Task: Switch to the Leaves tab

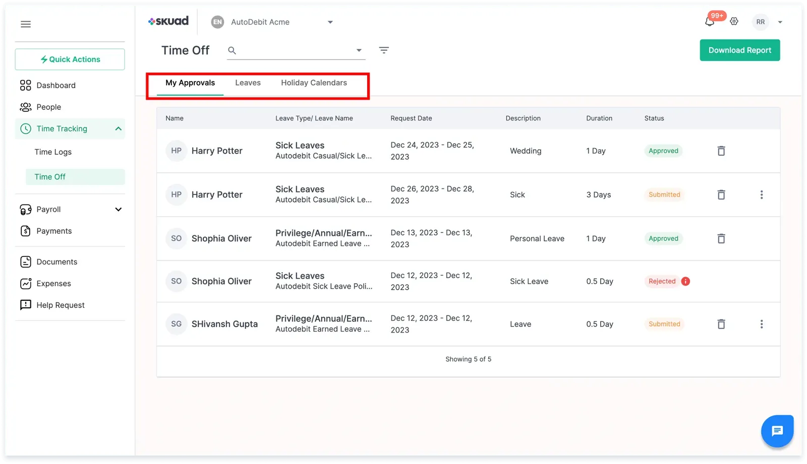Action: [248, 83]
